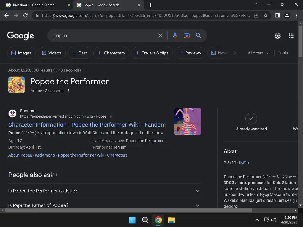Open Popee the Performer Wiki sitelink
The image size is (303, 227).
coord(81,155)
